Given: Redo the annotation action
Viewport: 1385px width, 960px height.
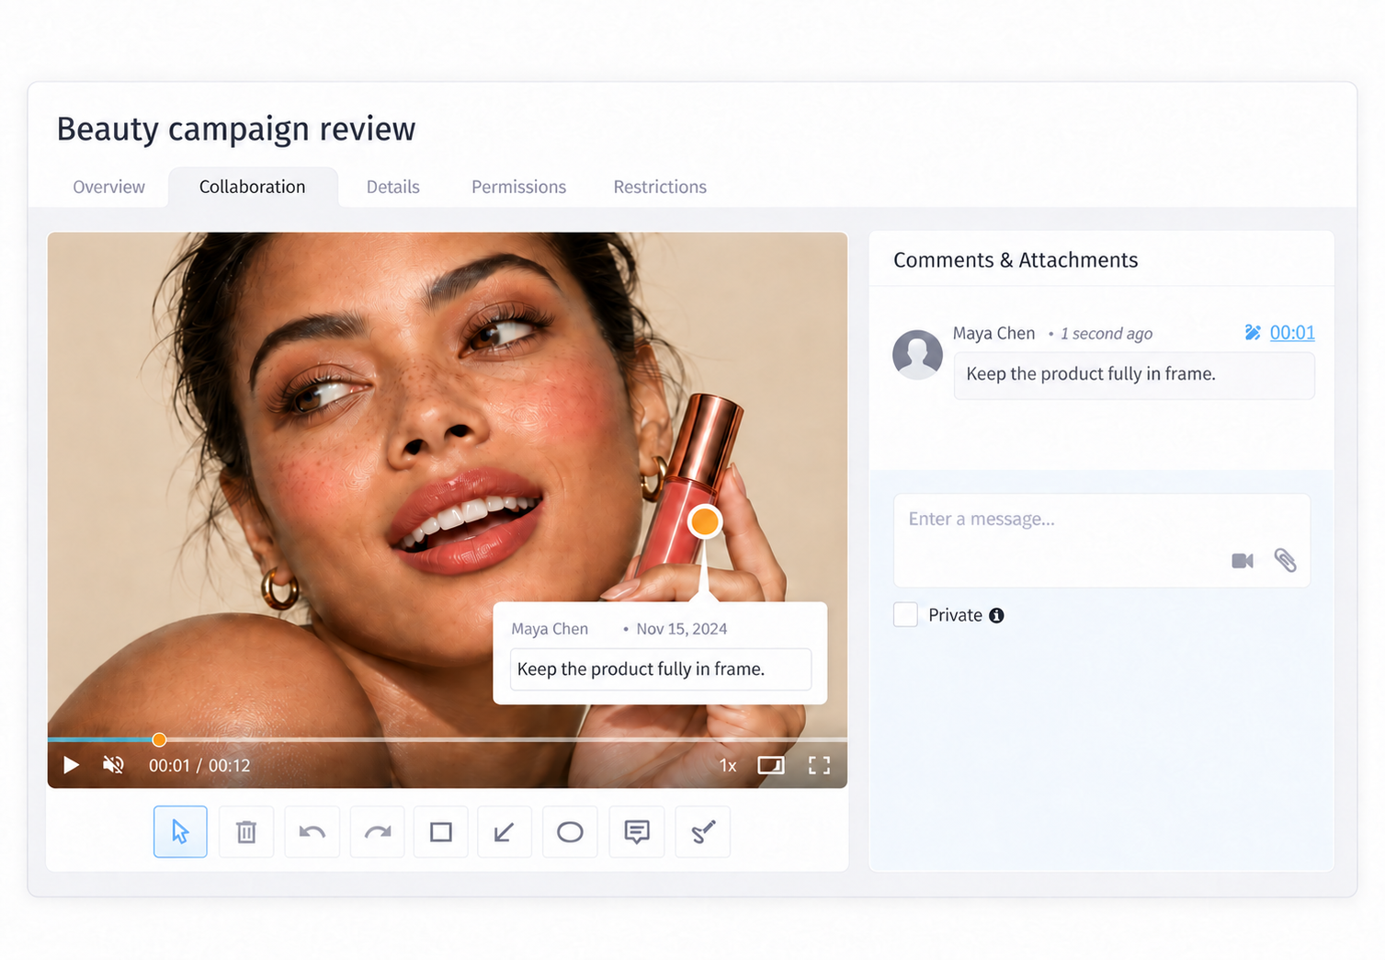Looking at the screenshot, I should (x=378, y=831).
